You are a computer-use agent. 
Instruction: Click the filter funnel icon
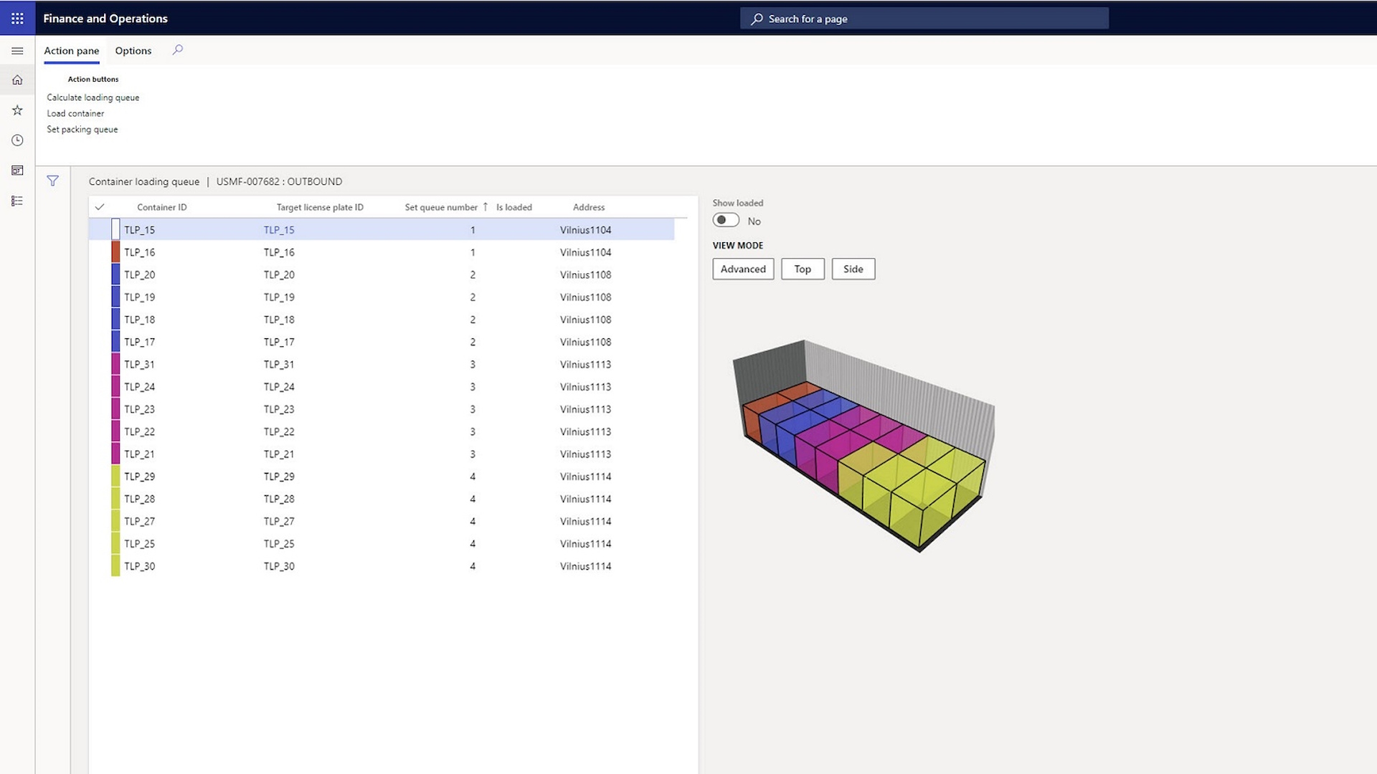(x=52, y=181)
